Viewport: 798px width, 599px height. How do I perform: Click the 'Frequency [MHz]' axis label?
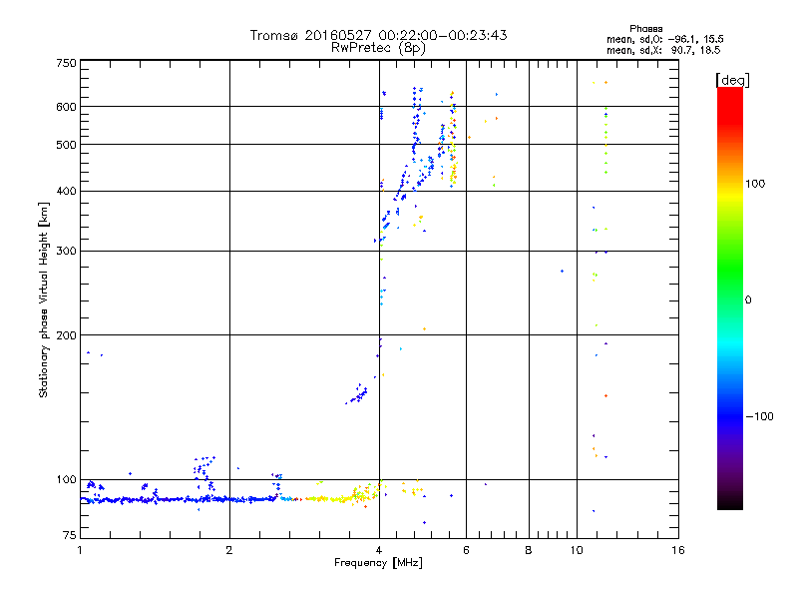pos(378,563)
